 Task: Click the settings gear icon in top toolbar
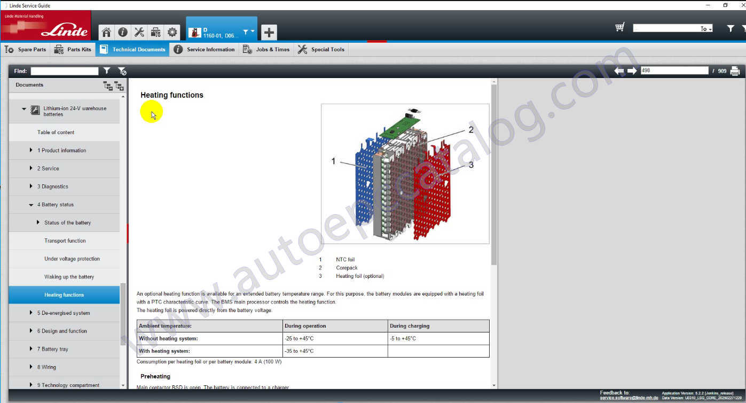tap(172, 32)
